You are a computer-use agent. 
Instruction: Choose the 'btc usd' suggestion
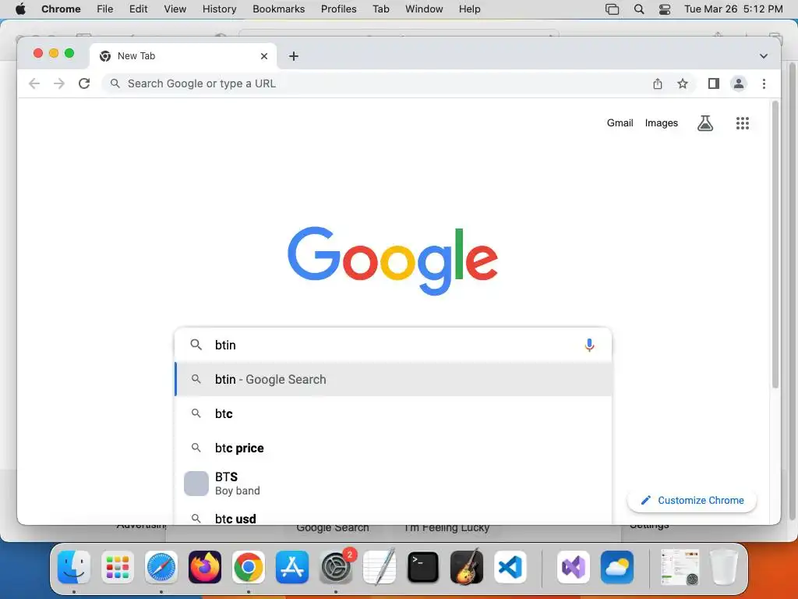point(393,518)
